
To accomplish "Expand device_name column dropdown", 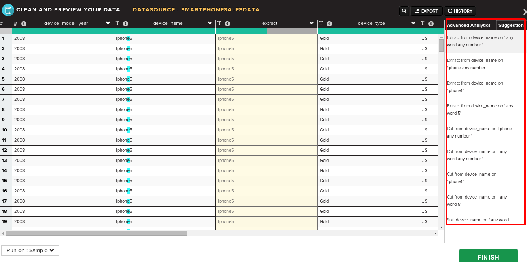I will (x=210, y=23).
